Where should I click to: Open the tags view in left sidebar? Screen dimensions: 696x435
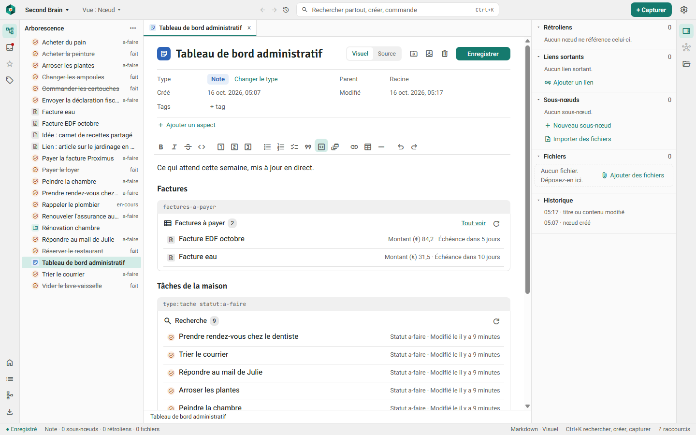pyautogui.click(x=10, y=80)
